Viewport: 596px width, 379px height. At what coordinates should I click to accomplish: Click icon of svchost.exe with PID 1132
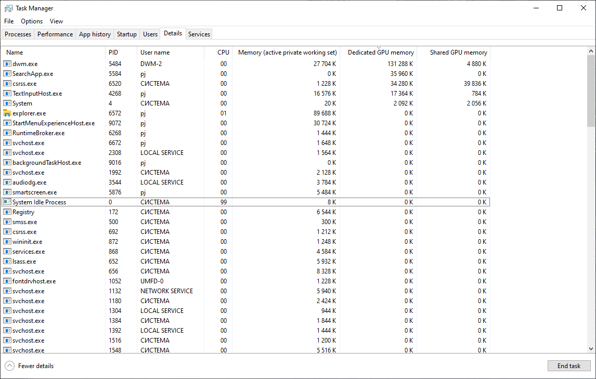pyautogui.click(x=7, y=291)
